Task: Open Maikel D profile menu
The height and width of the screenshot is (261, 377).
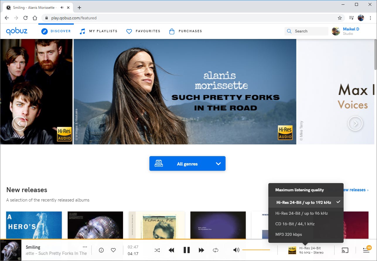Action: tap(346, 31)
